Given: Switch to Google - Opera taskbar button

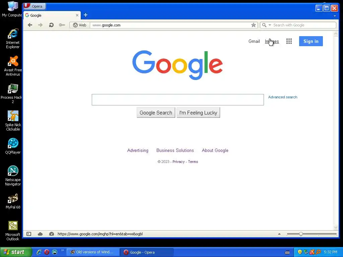Looking at the screenshot, I should pyautogui.click(x=147, y=252).
